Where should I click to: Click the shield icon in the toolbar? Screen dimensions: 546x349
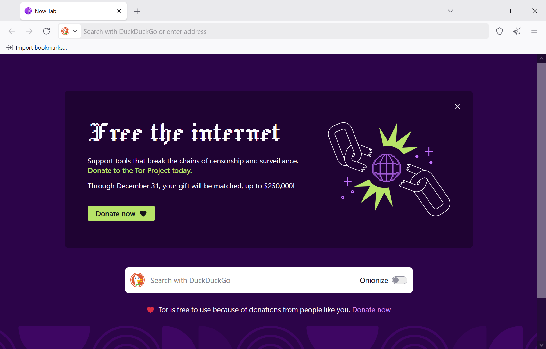point(499,31)
